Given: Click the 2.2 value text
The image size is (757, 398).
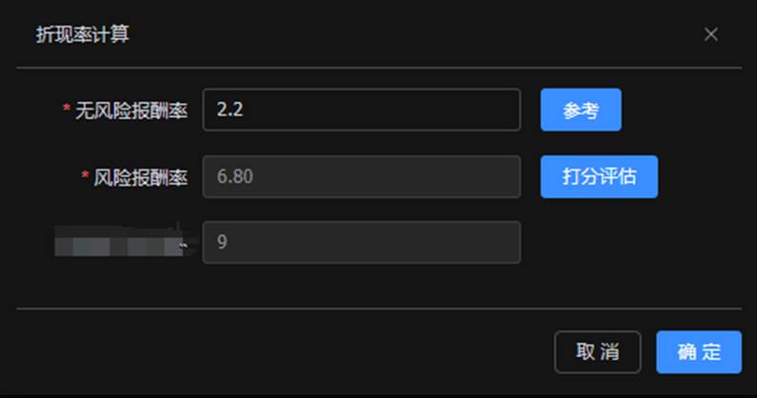Looking at the screenshot, I should (x=230, y=109).
